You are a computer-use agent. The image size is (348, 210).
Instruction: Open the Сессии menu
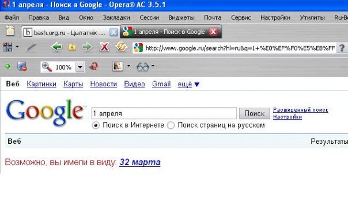(149, 17)
